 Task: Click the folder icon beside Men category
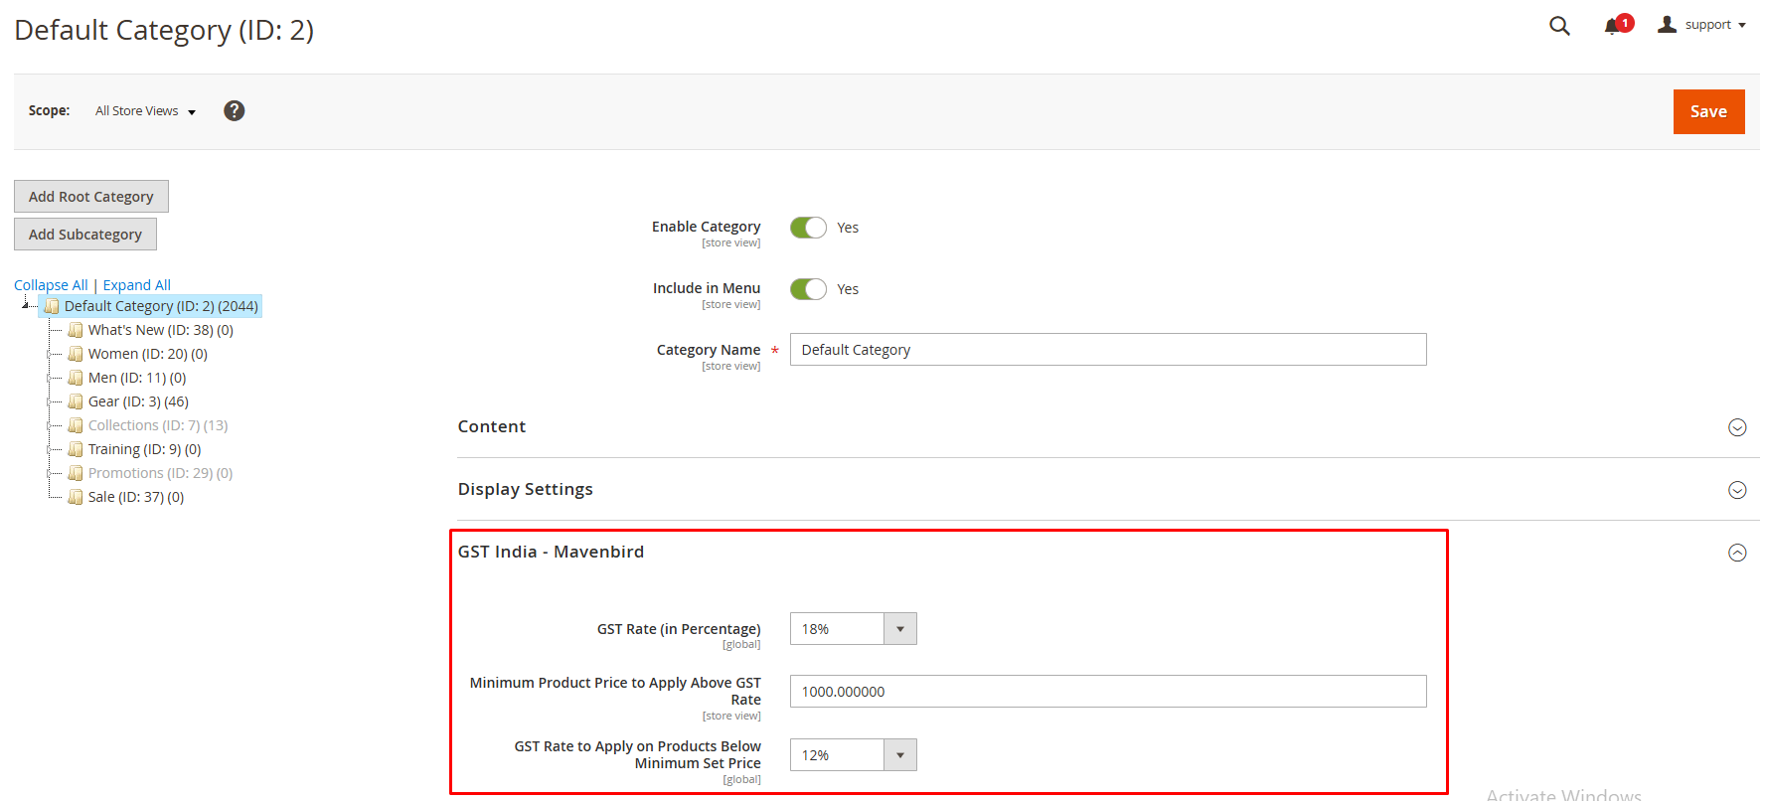[x=76, y=378]
